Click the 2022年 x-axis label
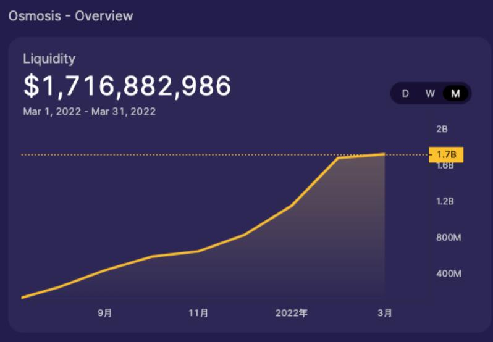Screen dimensions: 493x342 point(291,313)
